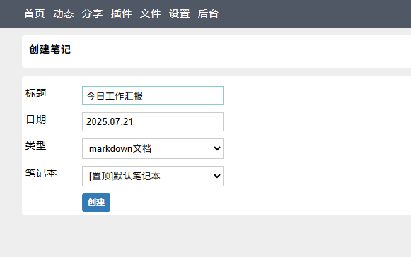Click the 笔记本 label

(41, 173)
